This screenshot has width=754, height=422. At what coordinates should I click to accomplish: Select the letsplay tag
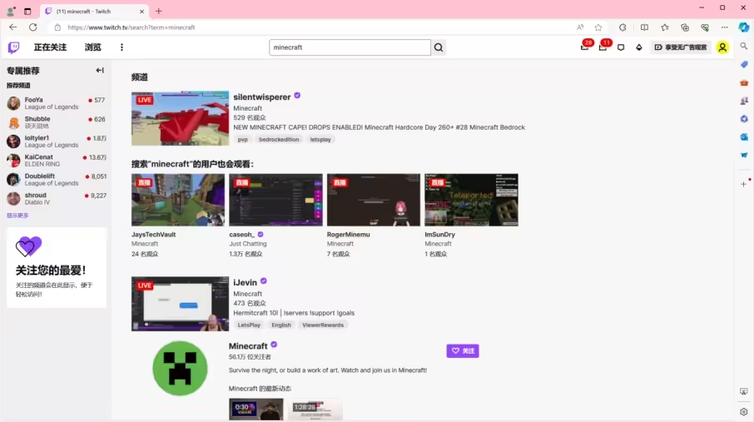(320, 140)
